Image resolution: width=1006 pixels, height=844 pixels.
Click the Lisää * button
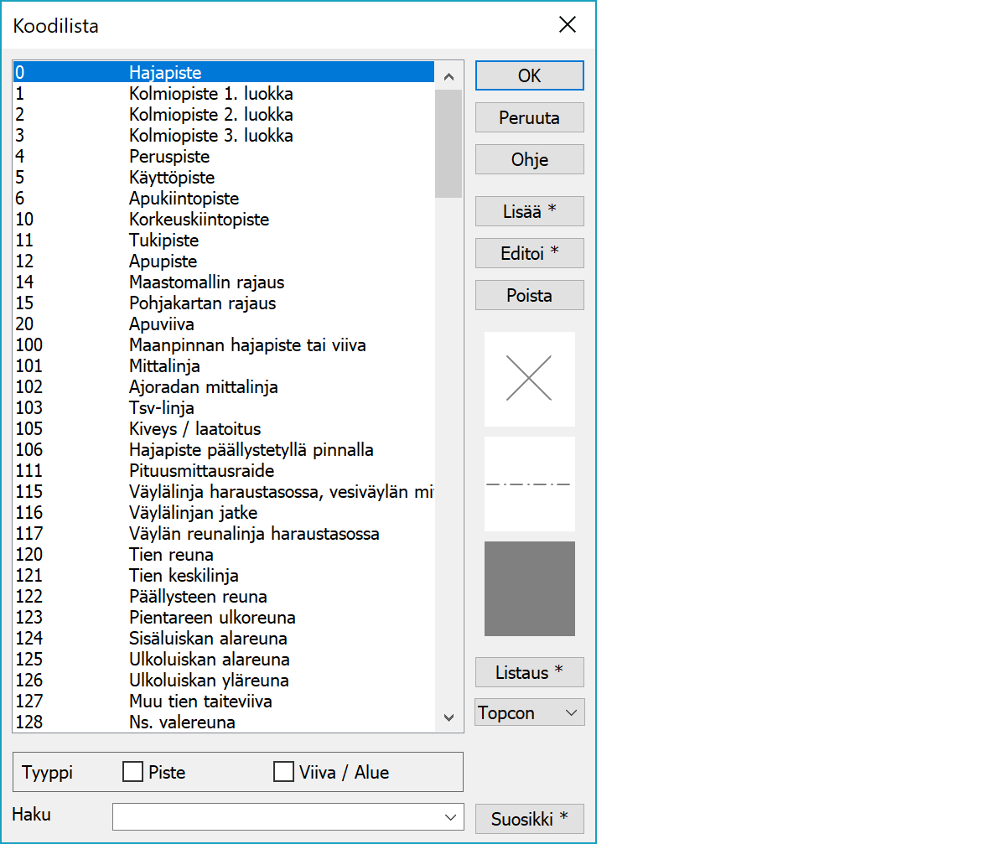(x=529, y=211)
